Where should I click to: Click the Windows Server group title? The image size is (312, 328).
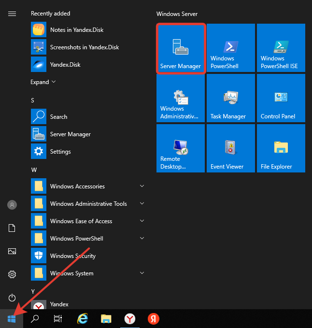click(177, 14)
